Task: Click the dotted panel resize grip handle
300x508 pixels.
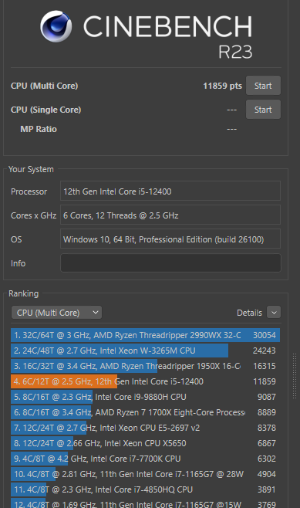Action: tap(295, 376)
